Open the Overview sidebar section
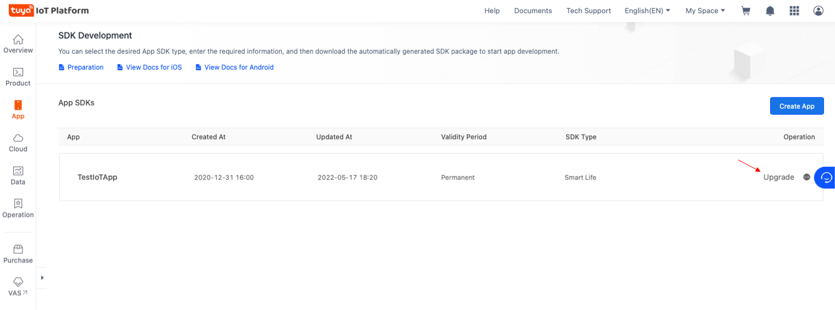Image resolution: width=835 pixels, height=310 pixels. click(18, 44)
